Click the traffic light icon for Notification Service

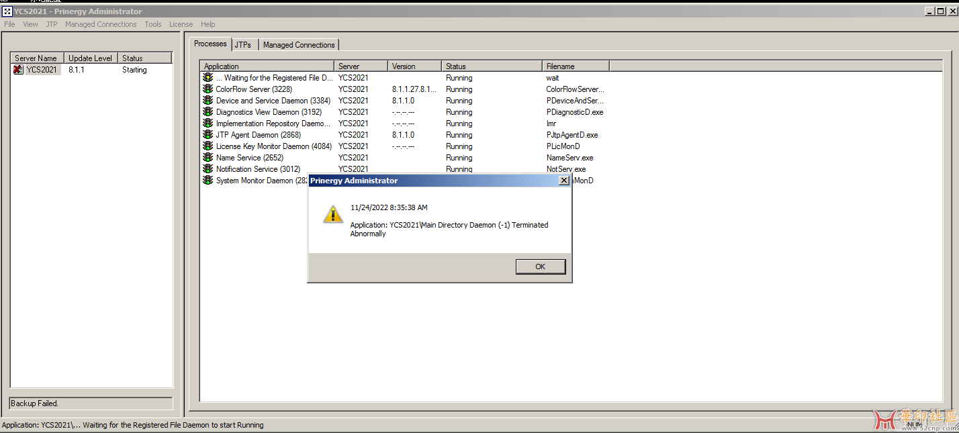pyautogui.click(x=208, y=169)
